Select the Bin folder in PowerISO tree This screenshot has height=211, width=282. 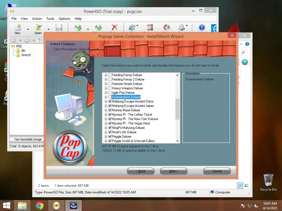[x=23, y=51]
